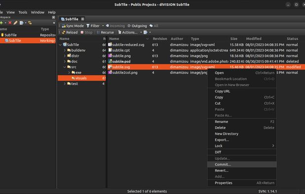Click the subtile.png file icon
Screen dimensions: 305x194
tap(110, 56)
